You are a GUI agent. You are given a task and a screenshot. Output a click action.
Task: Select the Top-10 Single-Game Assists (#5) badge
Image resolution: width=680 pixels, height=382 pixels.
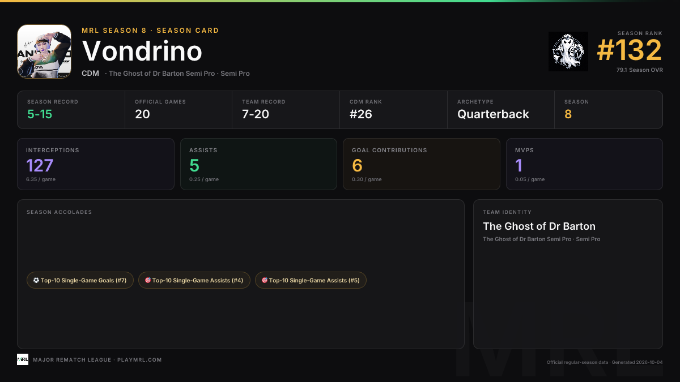(311, 280)
